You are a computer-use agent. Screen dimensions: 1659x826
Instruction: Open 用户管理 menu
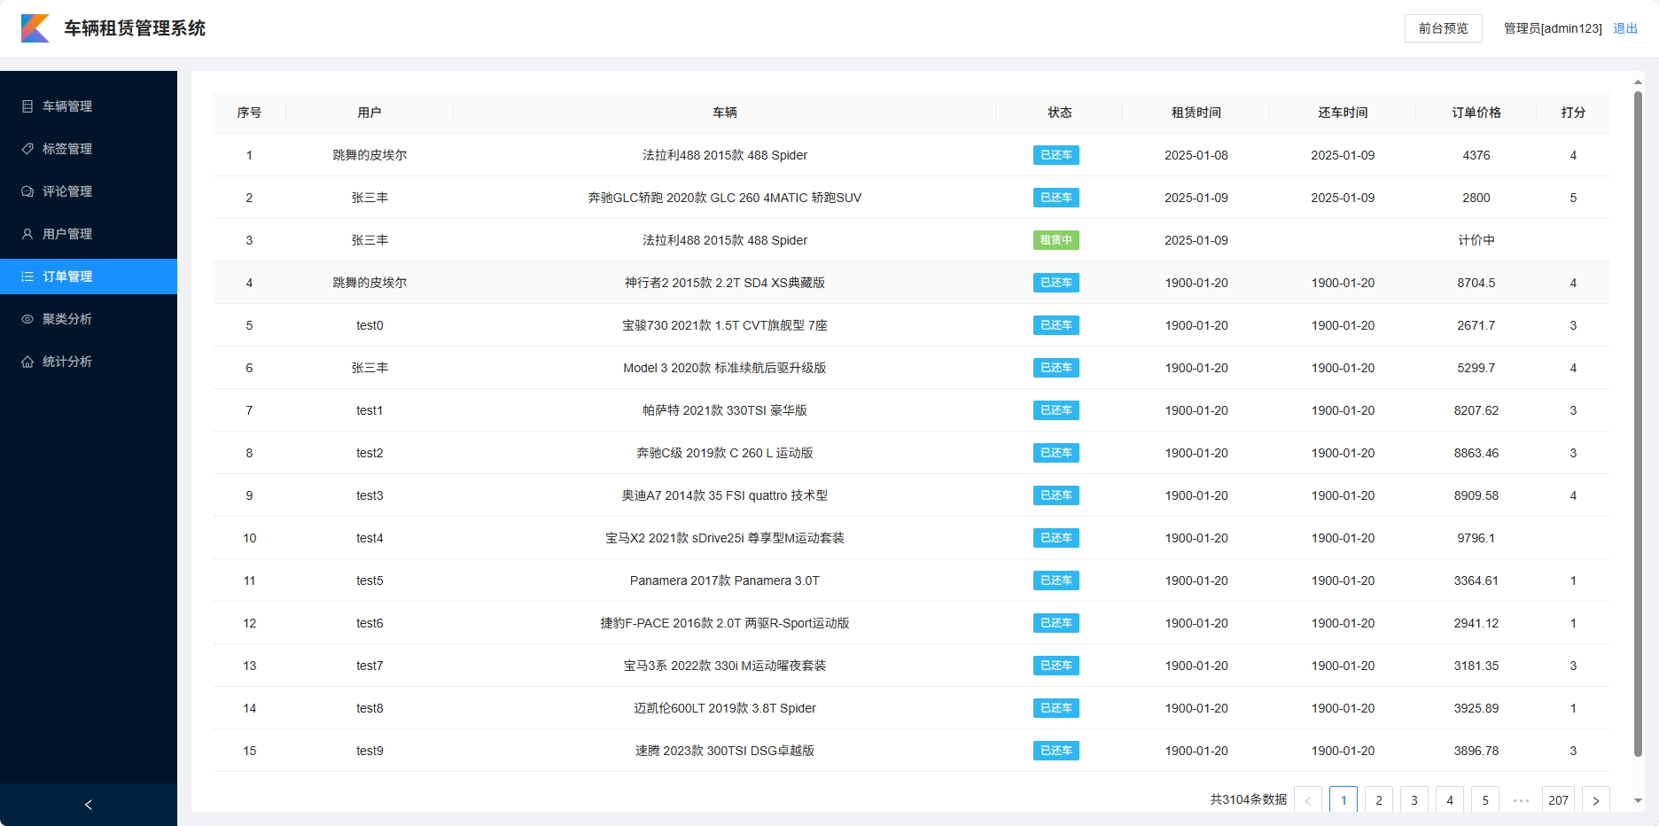click(89, 234)
